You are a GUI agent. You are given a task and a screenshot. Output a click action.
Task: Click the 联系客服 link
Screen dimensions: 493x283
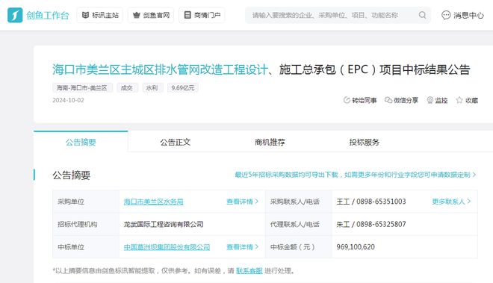(x=249, y=271)
